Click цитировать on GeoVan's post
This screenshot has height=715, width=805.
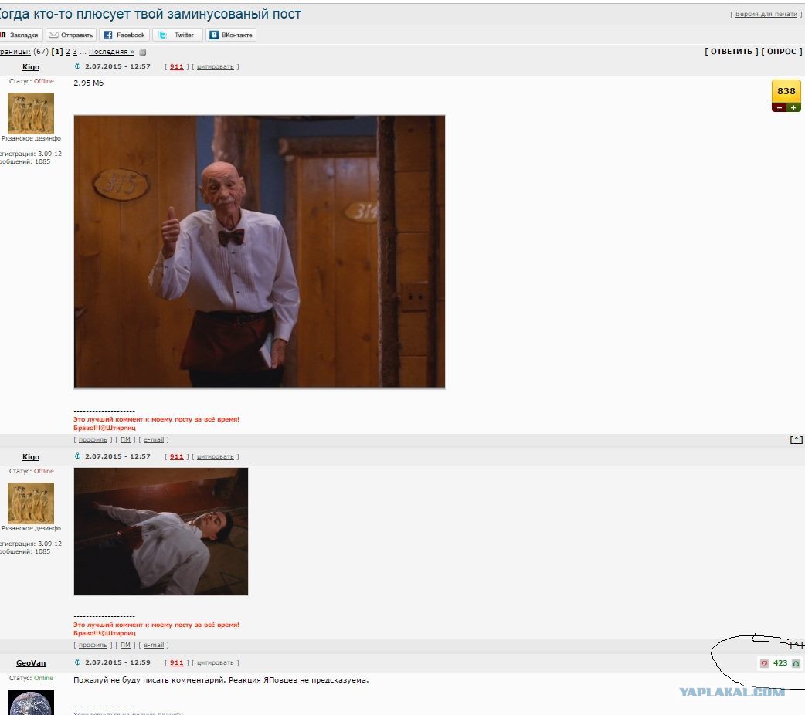pos(215,662)
